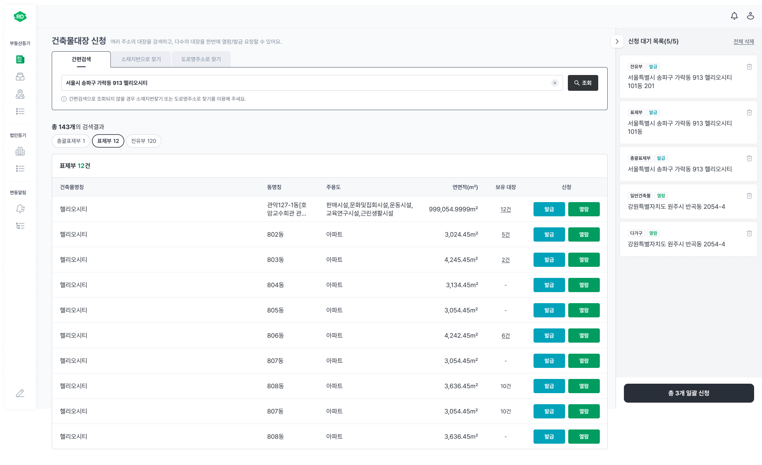Click the RD logo icon
762x465 pixels.
pyautogui.click(x=20, y=17)
